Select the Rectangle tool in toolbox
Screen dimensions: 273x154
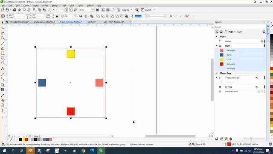pos(3,53)
